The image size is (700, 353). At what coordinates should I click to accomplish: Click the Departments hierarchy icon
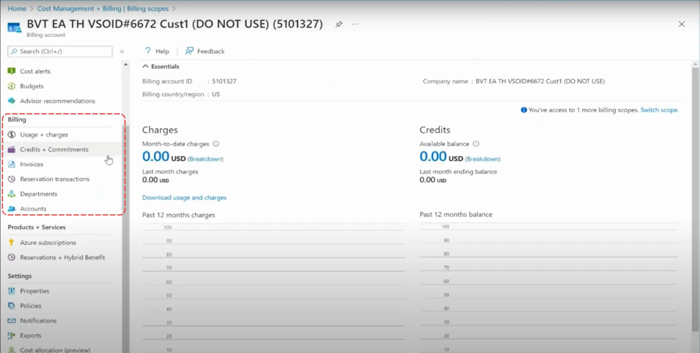[x=12, y=193]
